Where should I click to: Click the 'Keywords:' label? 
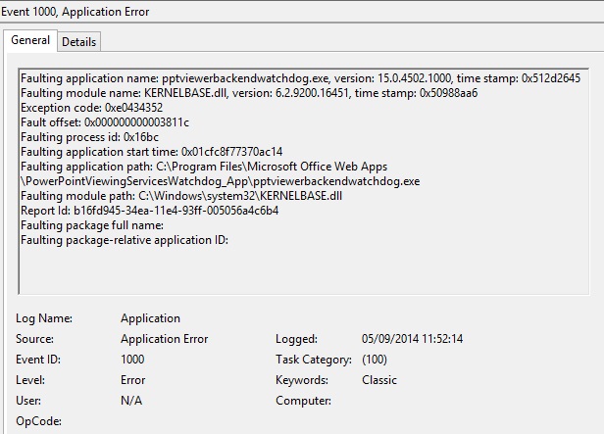coord(302,380)
